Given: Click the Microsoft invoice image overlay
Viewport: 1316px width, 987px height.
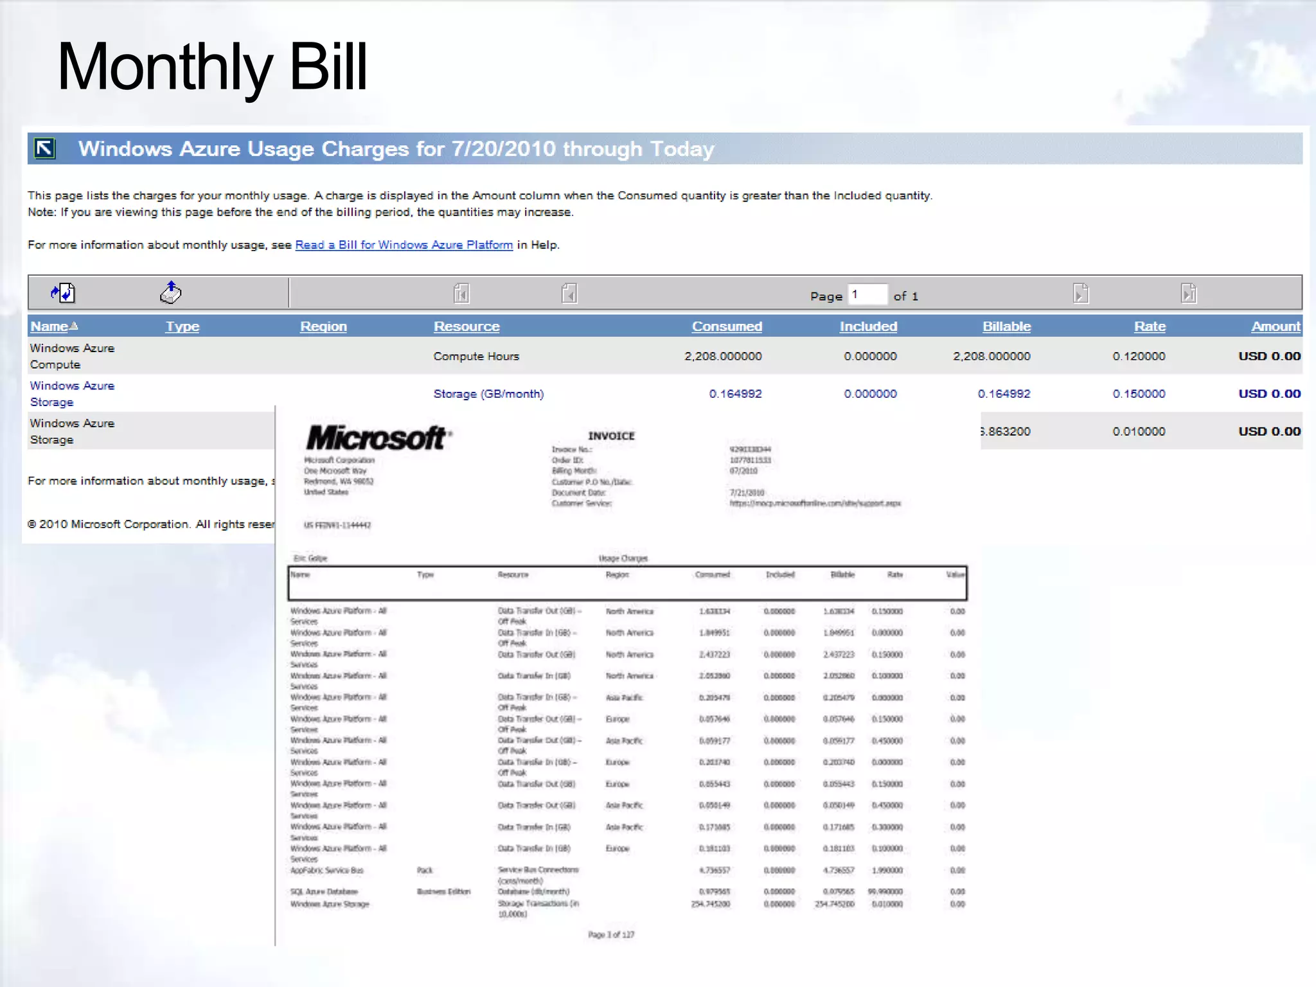Looking at the screenshot, I should (621, 675).
